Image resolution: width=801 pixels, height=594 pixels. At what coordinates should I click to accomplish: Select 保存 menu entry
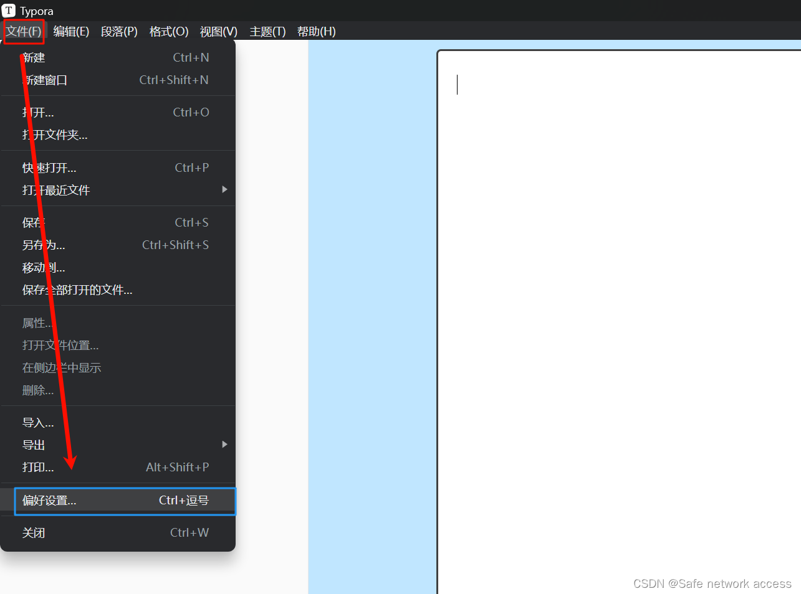coord(118,223)
